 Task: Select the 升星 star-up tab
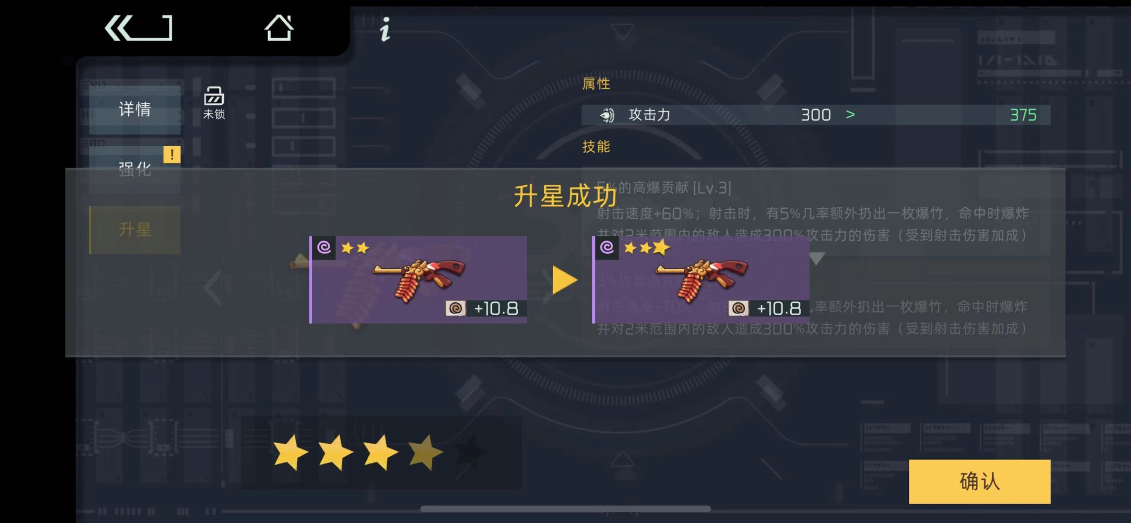tap(135, 230)
